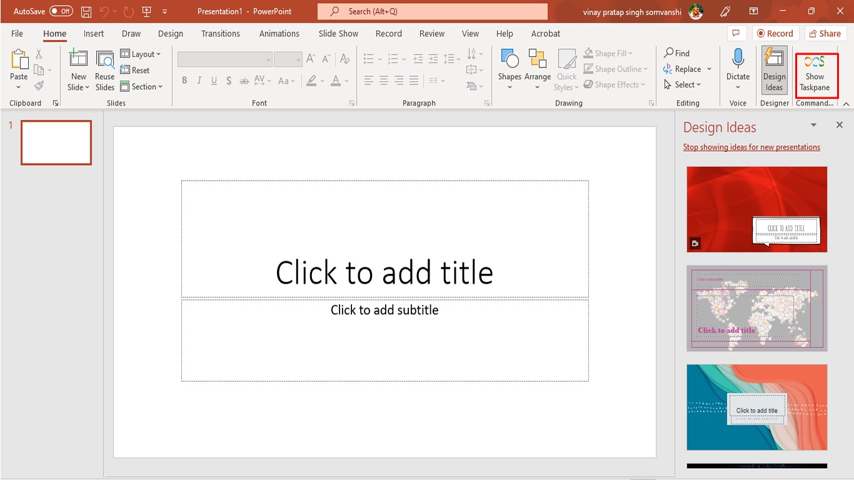The image size is (854, 480).
Task: Click the Record button at top right
Action: tap(775, 33)
